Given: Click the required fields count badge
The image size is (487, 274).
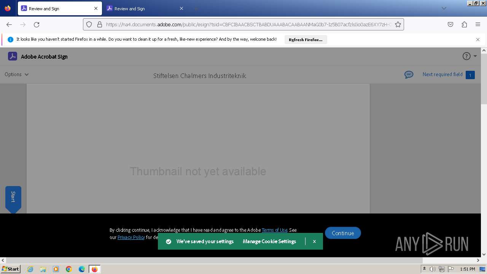Looking at the screenshot, I should click(x=470, y=75).
